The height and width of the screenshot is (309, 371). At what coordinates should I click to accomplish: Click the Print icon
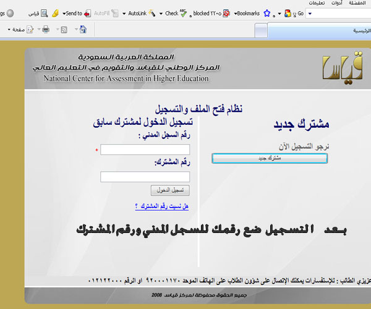tap(46, 30)
